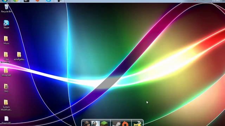Launch the helmeted figure game icon in dock
Screen dimensions: 225x126
pyautogui.click(x=95, y=124)
